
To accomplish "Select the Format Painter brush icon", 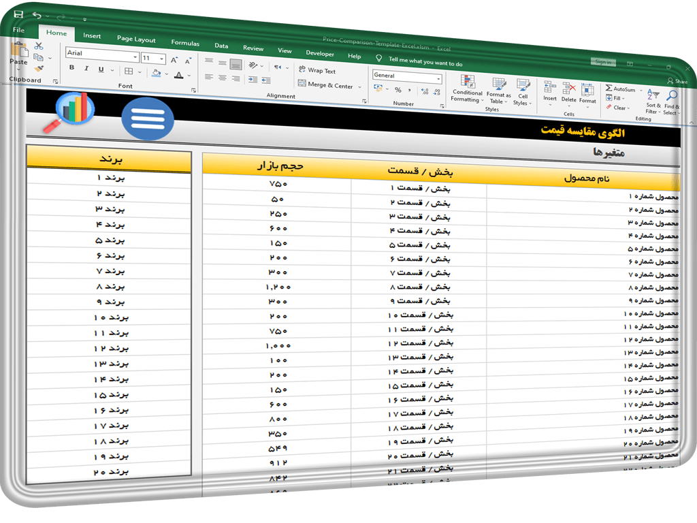I will (39, 68).
